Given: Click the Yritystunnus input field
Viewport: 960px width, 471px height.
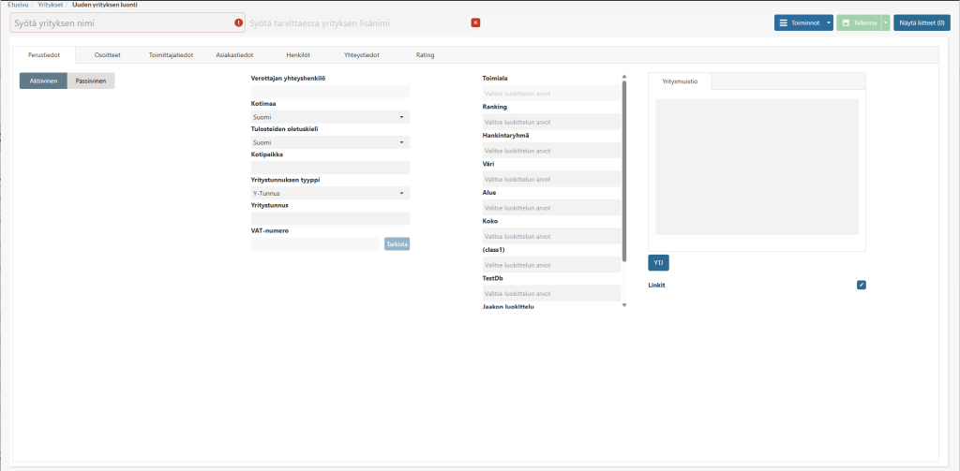Looking at the screenshot, I should pos(330,218).
